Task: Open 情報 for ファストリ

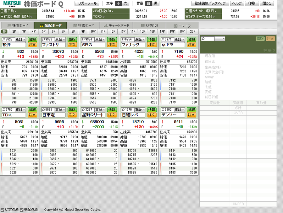Action: [x=72, y=40]
